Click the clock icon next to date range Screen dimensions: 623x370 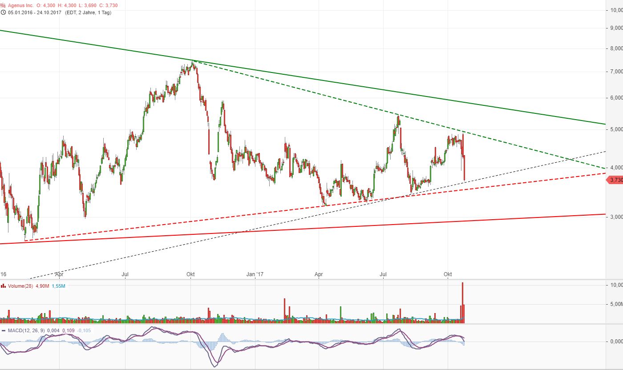4,12
